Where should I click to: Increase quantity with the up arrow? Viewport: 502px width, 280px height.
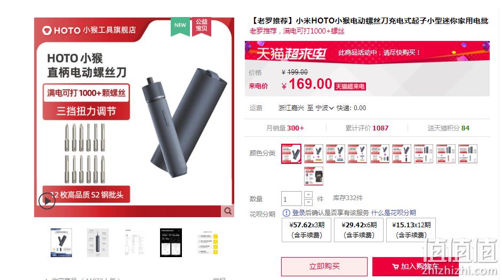point(308,194)
